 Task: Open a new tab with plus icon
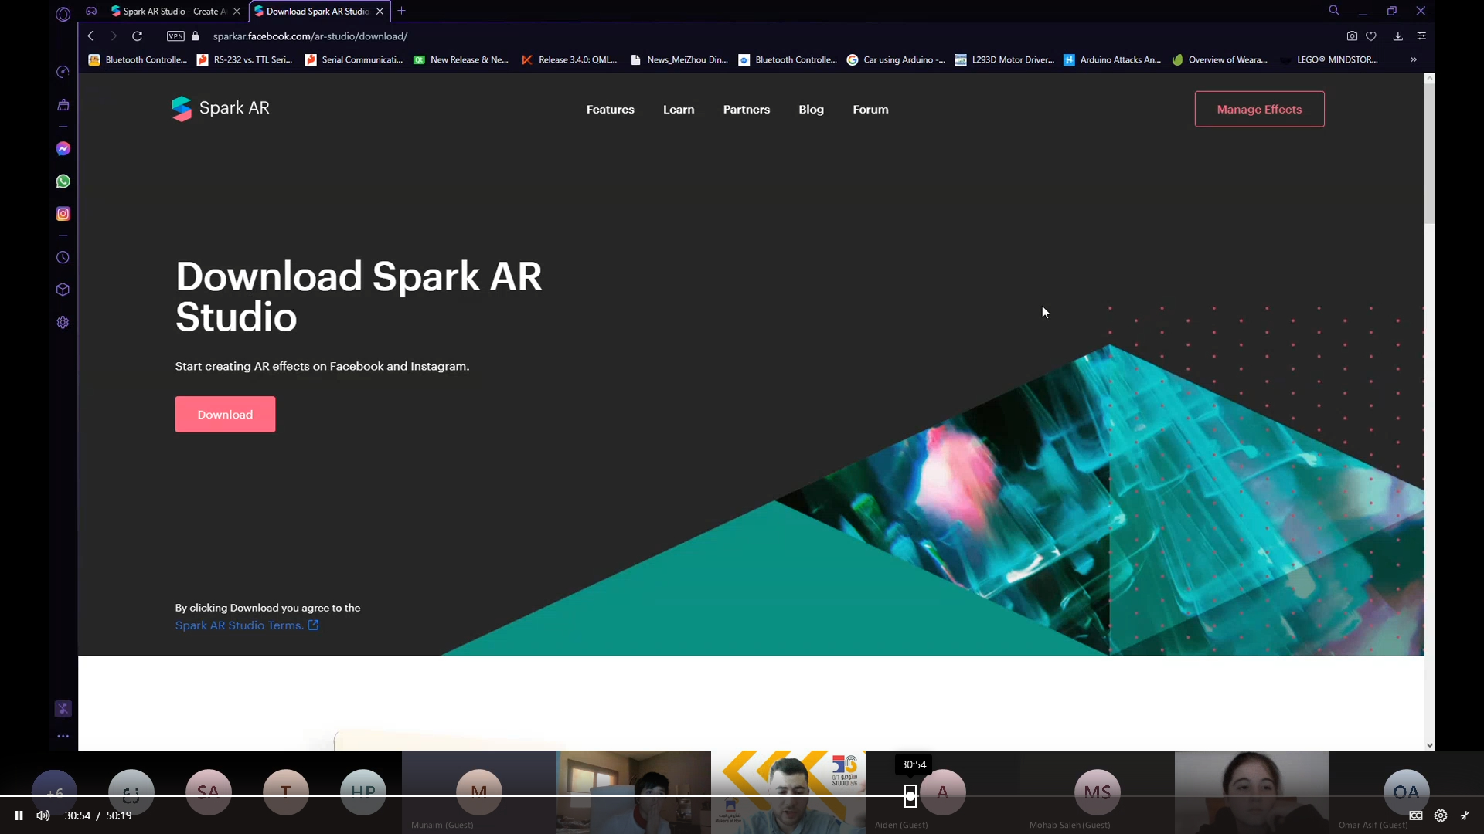pyautogui.click(x=401, y=11)
